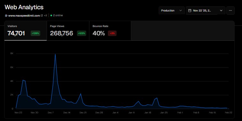Viewport: 242px width, 121px height.
Task: Click the chevron on the date range selector
Action: 221,11
